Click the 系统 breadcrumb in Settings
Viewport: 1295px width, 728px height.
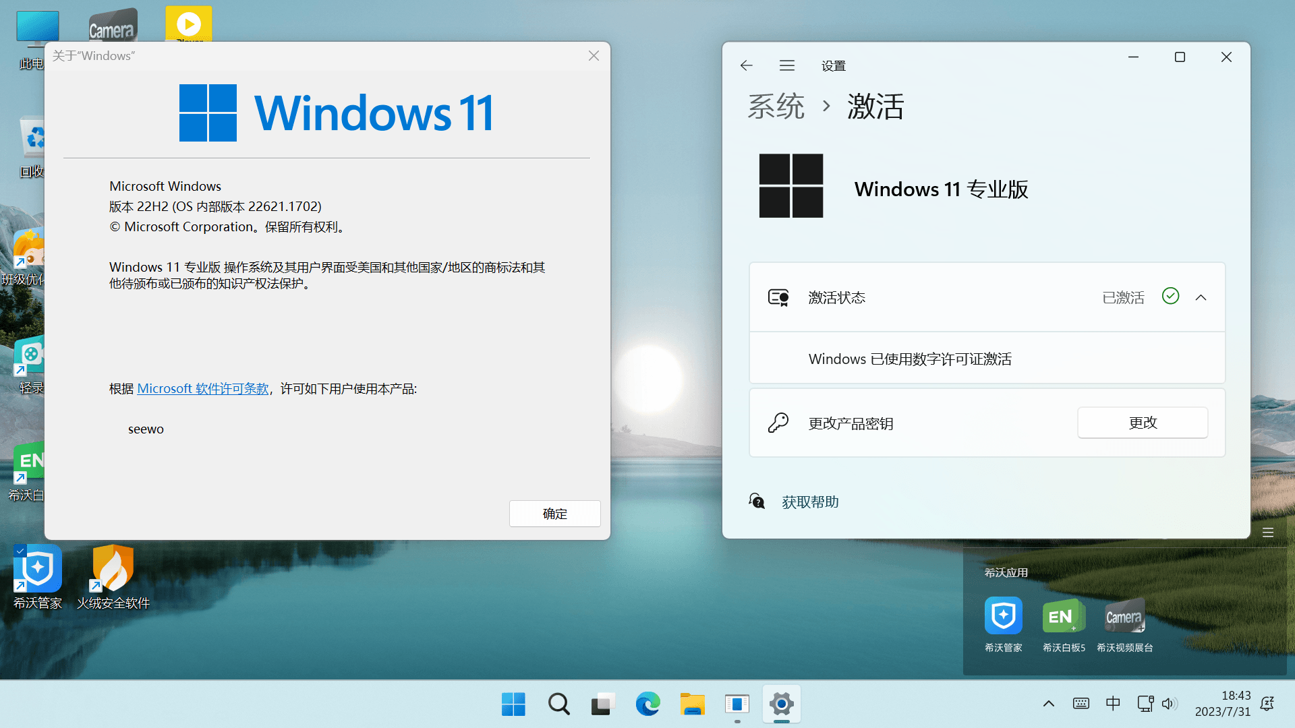(776, 107)
